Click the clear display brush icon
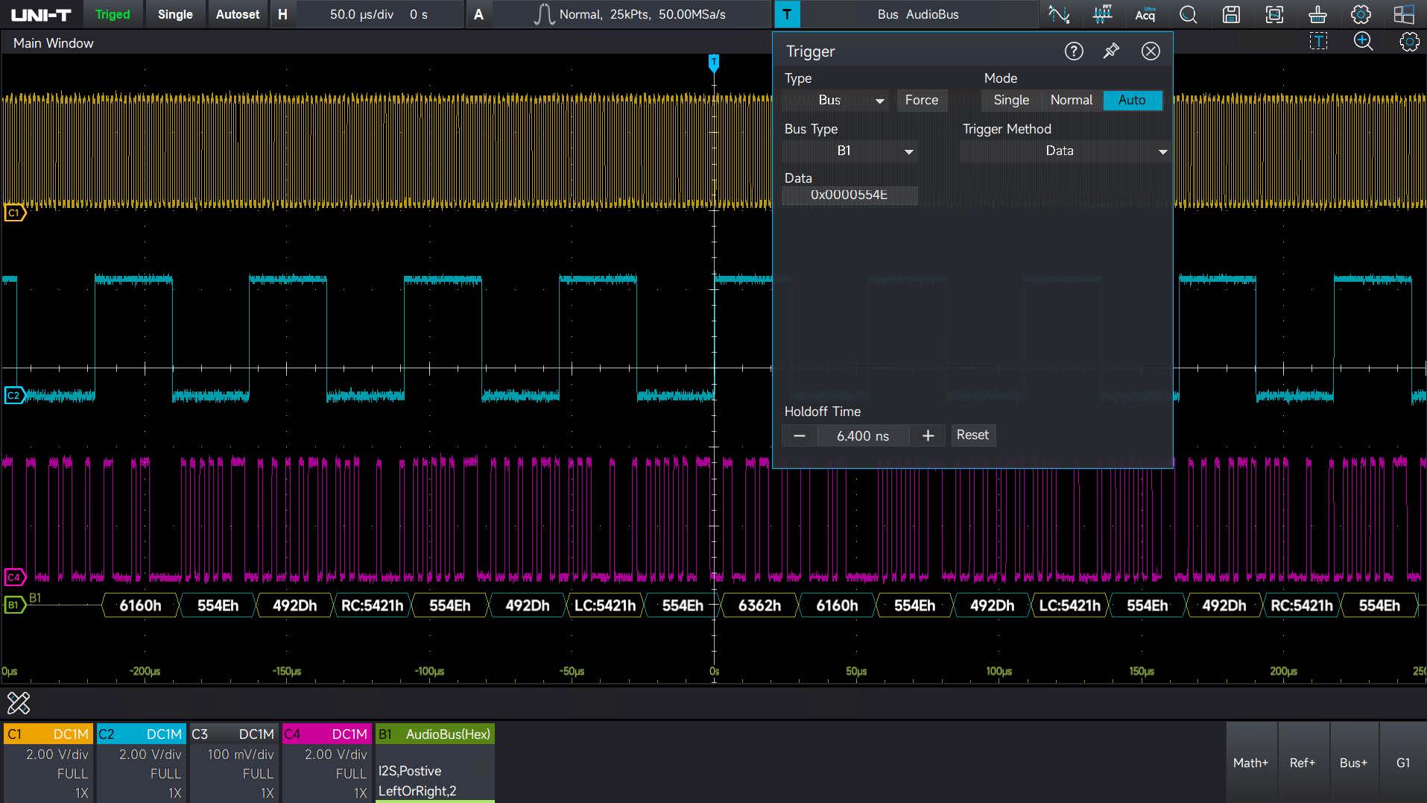The image size is (1427, 803). pyautogui.click(x=1317, y=14)
